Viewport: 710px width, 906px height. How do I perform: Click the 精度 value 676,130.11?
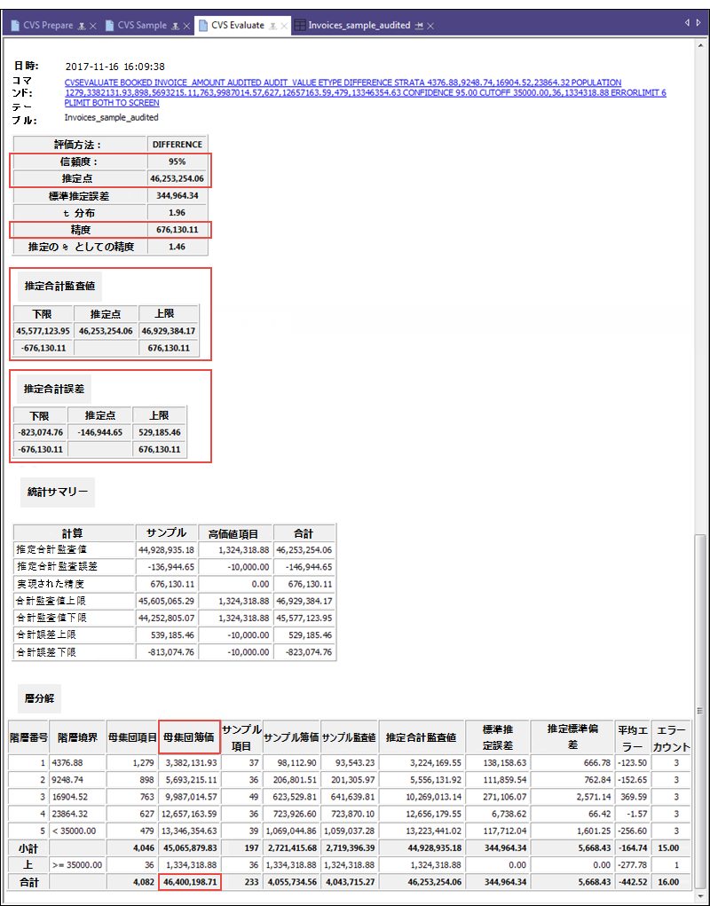[176, 230]
